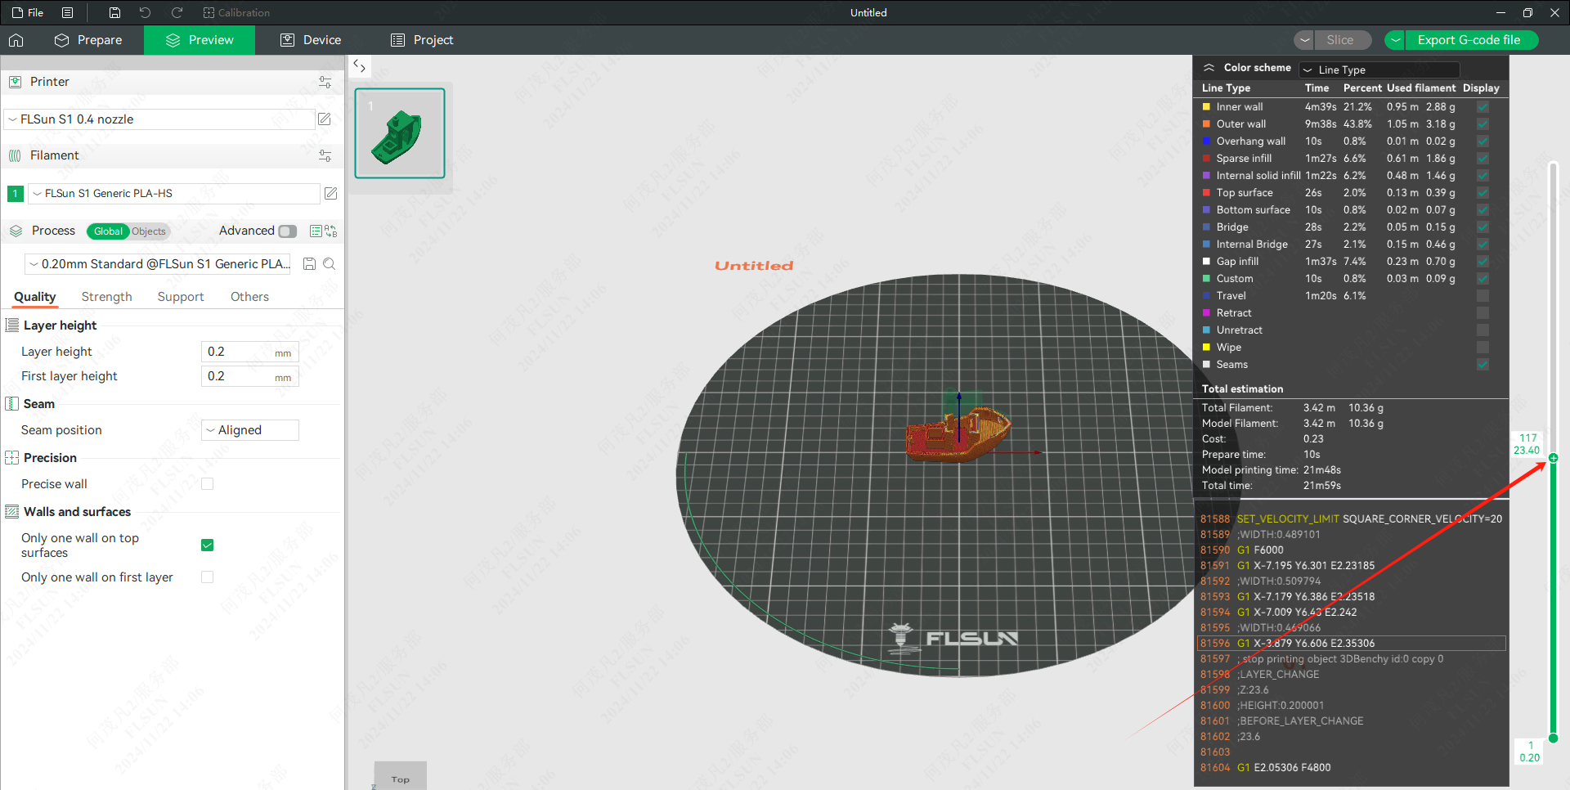Viewport: 1570px width, 790px height.
Task: Collapse the sidebar panel arrow icon
Action: point(359,66)
